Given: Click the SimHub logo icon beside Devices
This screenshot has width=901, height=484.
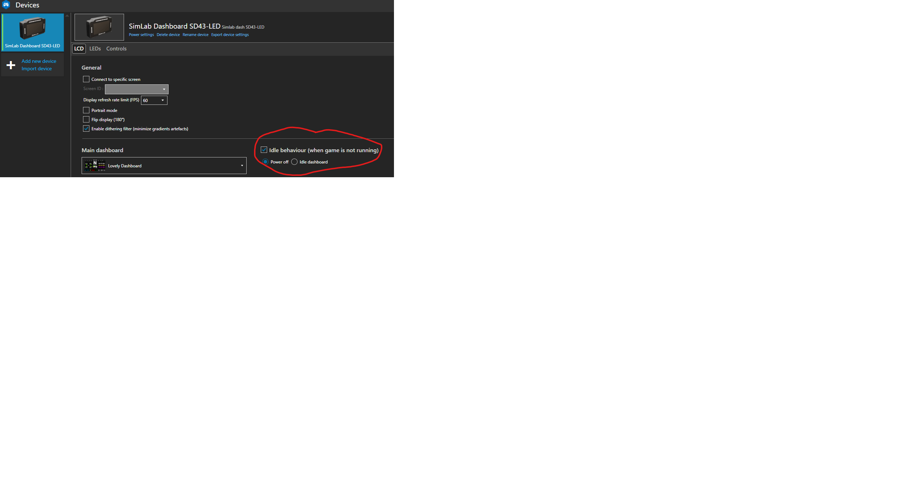Looking at the screenshot, I should [x=6, y=5].
